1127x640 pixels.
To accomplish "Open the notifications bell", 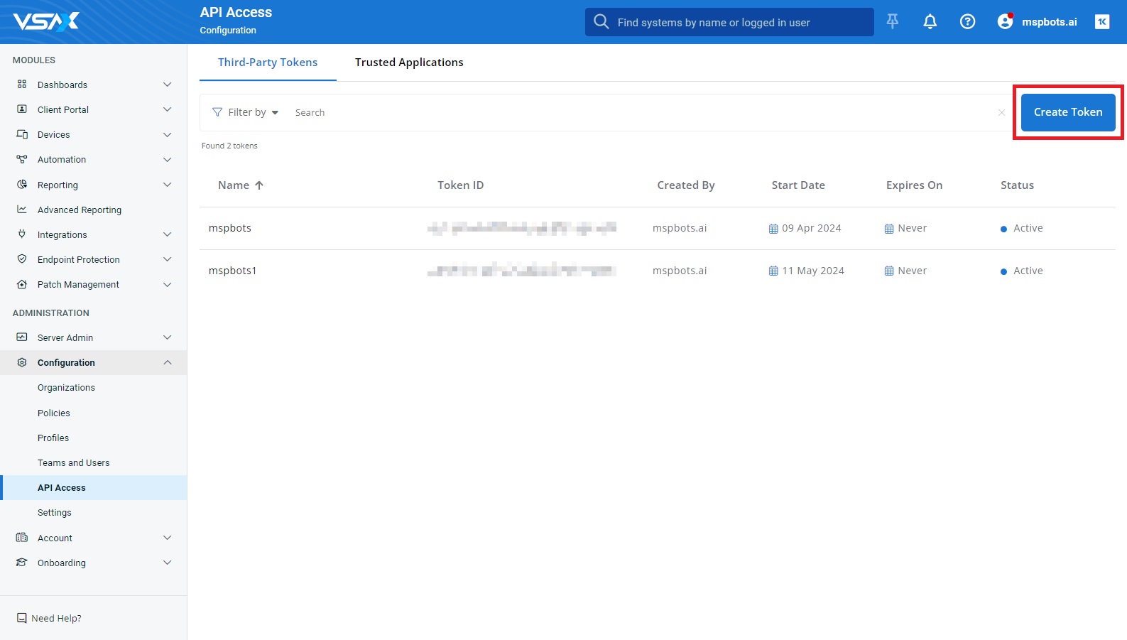I will (x=930, y=22).
